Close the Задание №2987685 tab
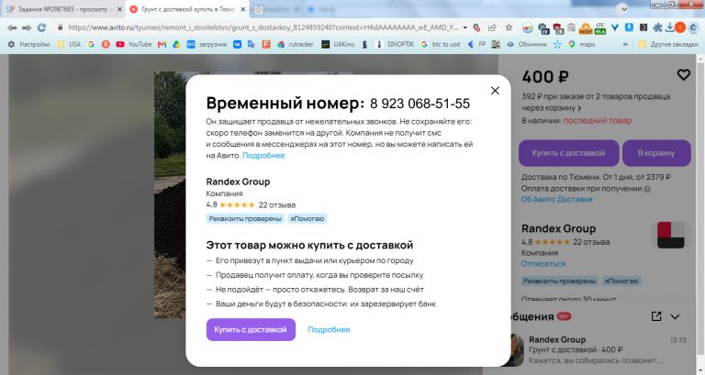This screenshot has height=375, width=705. coord(119,9)
